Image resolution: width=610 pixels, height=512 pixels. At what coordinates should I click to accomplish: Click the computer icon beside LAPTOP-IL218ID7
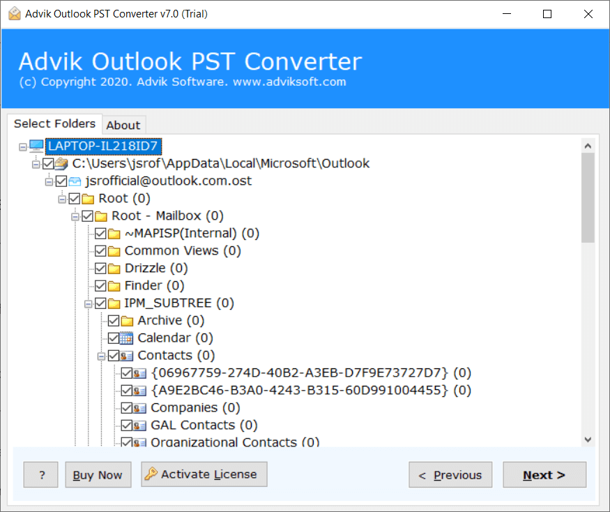[36, 146]
